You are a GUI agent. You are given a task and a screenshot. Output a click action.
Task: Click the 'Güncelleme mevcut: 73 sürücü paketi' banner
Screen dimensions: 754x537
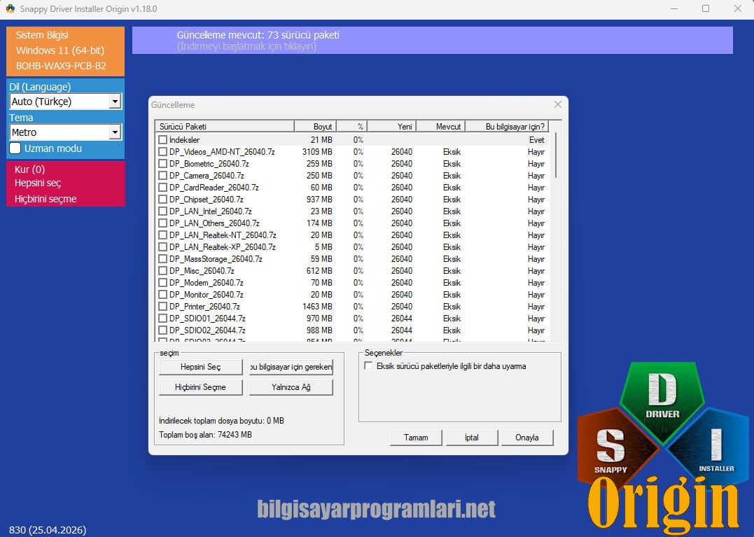(x=432, y=41)
